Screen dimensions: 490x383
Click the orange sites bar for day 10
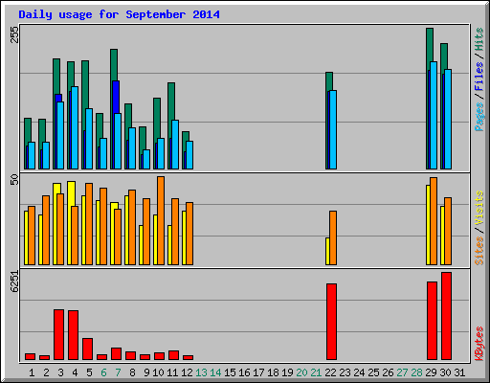pyautogui.click(x=161, y=220)
